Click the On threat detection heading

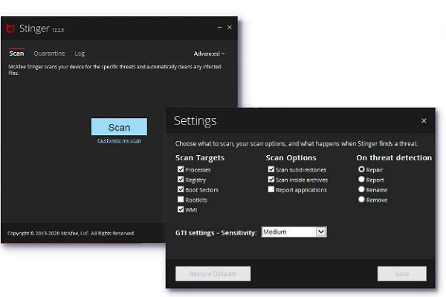coord(394,157)
